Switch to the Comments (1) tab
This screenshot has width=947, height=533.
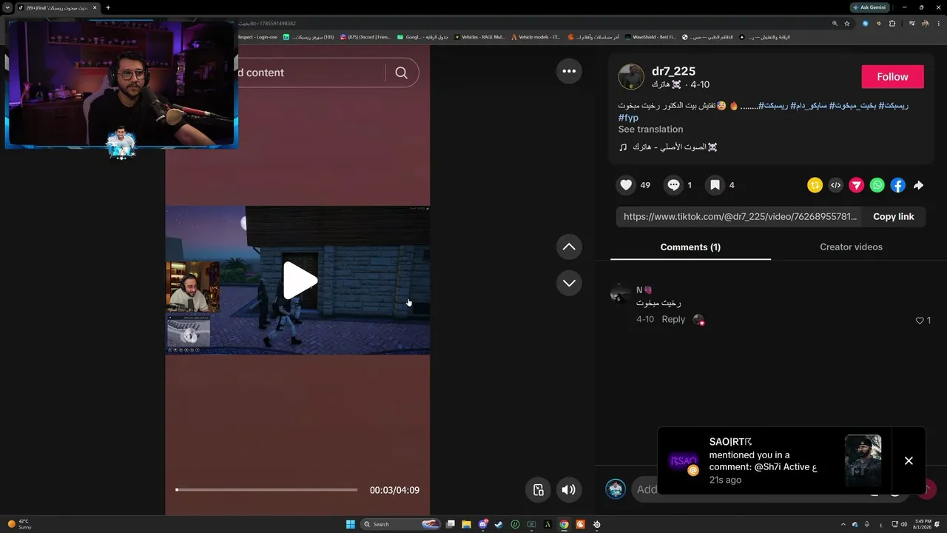[x=690, y=247]
